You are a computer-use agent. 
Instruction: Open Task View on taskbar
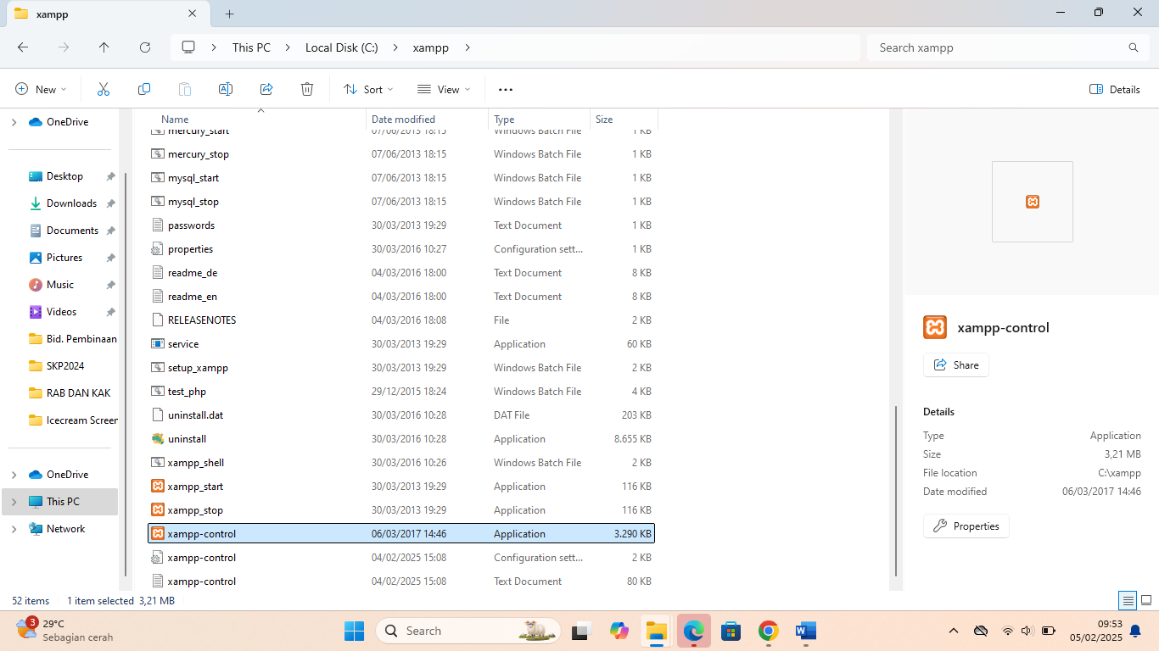click(x=582, y=631)
